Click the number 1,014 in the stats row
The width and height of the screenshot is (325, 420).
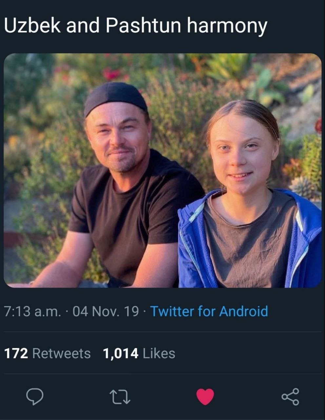[120, 353]
